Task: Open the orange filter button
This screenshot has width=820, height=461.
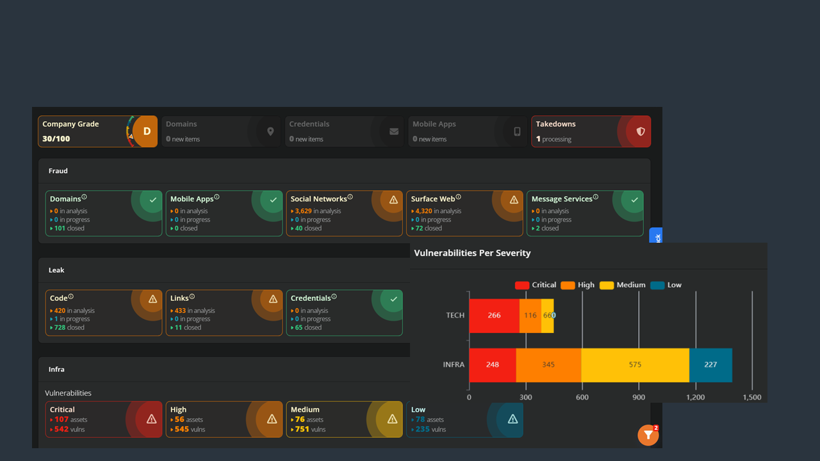Action: tap(648, 435)
